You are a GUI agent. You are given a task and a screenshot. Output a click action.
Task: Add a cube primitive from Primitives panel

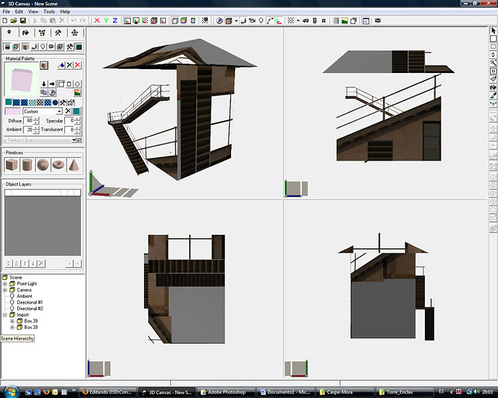pos(12,165)
